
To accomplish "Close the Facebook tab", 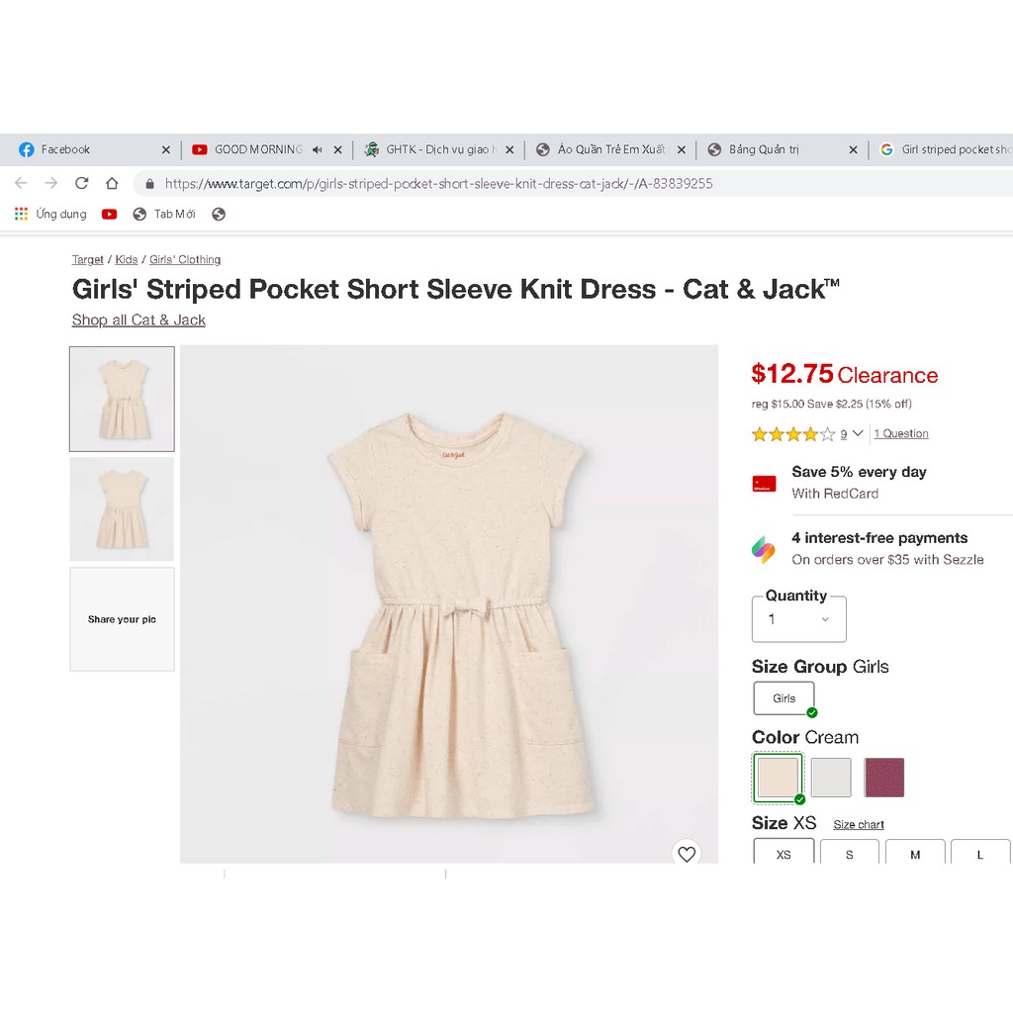I will tap(166, 150).
